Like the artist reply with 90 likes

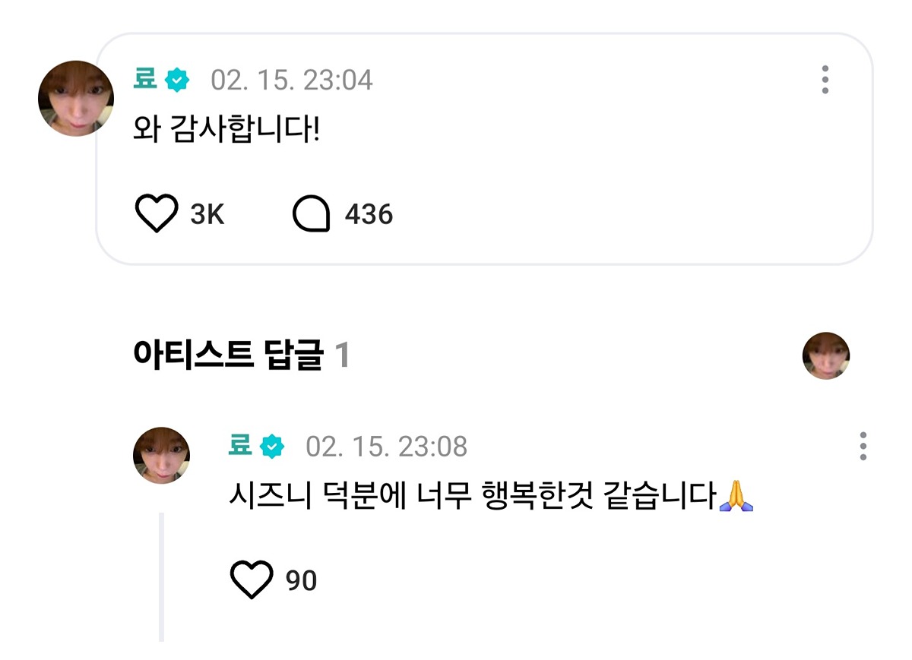pos(251,580)
